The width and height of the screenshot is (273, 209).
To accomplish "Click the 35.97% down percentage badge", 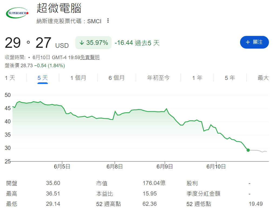I will [93, 43].
